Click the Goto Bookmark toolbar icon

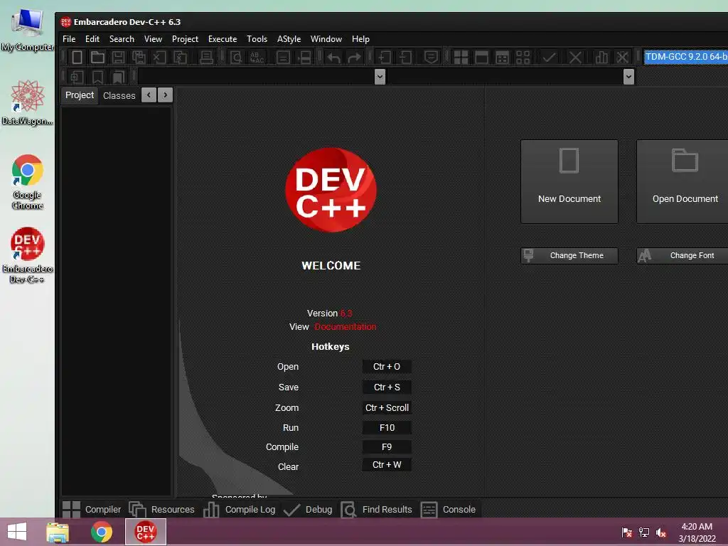click(x=119, y=77)
